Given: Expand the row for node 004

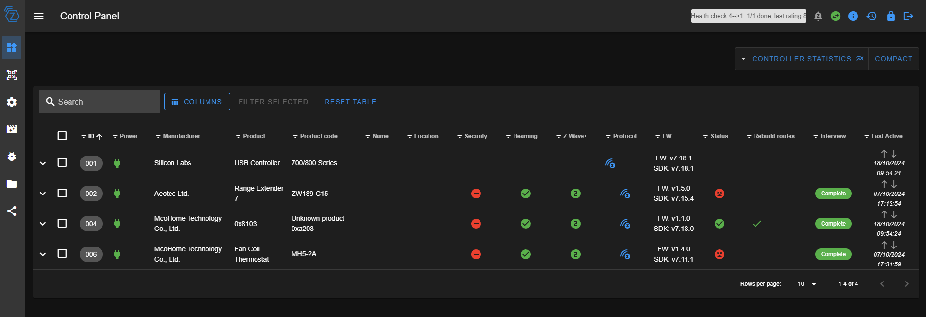Looking at the screenshot, I should (43, 224).
